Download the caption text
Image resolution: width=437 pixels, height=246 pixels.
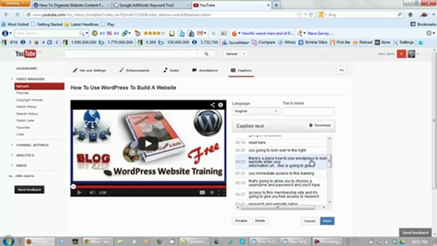pos(320,125)
